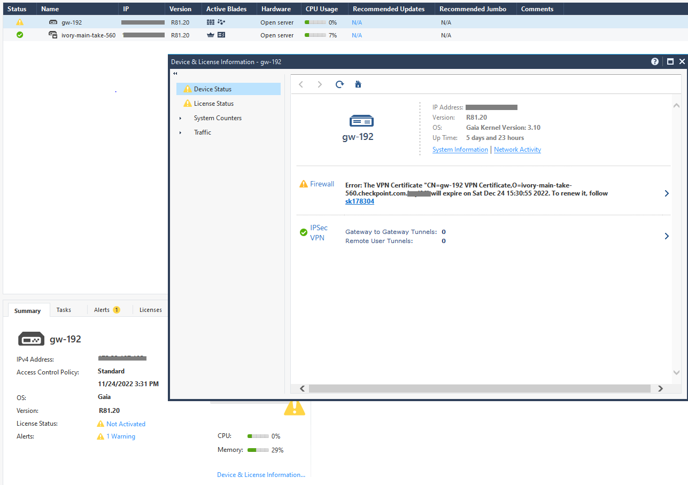This screenshot has height=485, width=688.
Task: Select the ivory-main-take-560 row name
Action: (88, 35)
